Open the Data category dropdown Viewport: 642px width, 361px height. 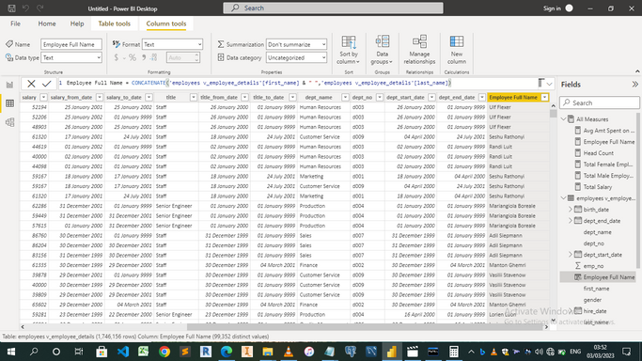(296, 57)
